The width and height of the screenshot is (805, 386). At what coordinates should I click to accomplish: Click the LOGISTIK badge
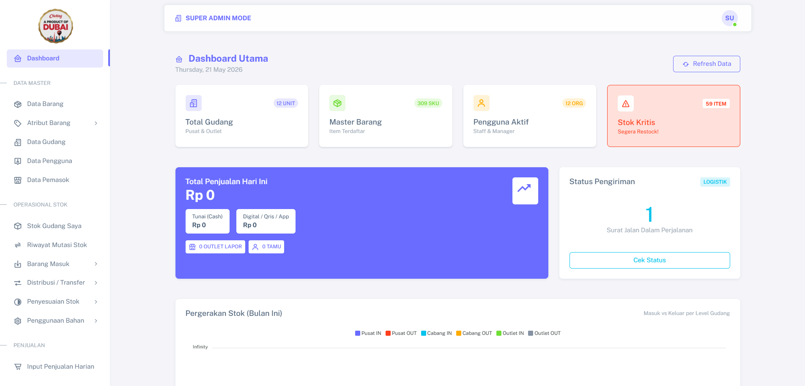click(x=715, y=182)
